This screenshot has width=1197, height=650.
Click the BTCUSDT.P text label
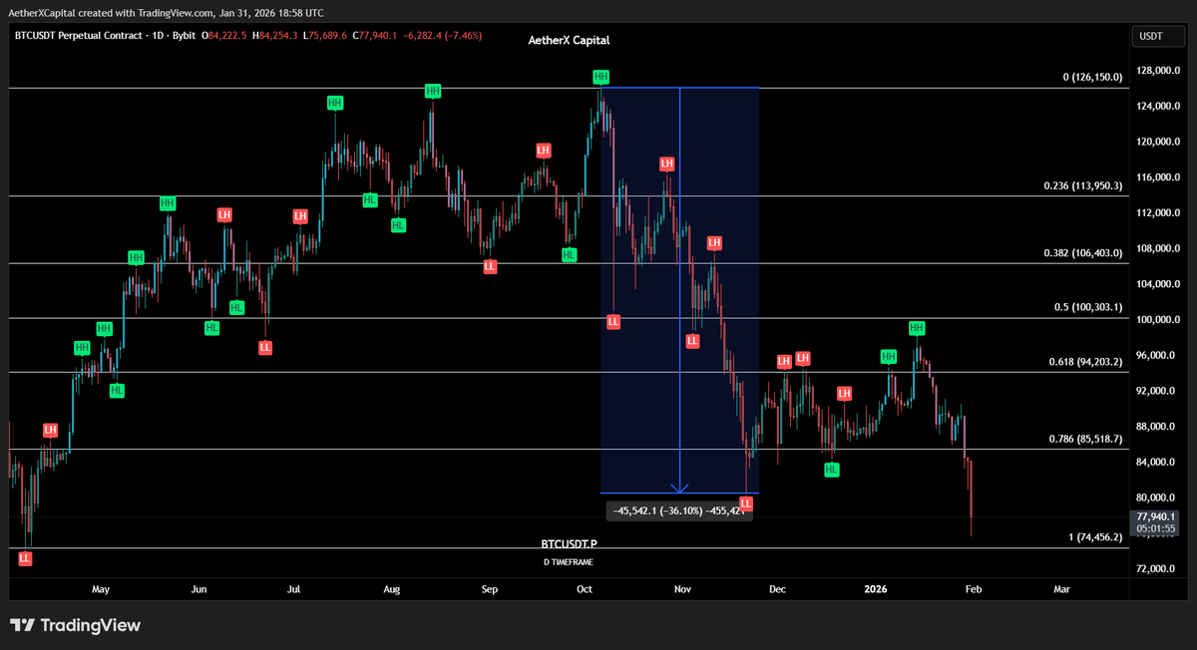pos(569,545)
